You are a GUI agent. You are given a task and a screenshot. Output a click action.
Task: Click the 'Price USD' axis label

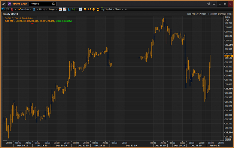(228, 19)
